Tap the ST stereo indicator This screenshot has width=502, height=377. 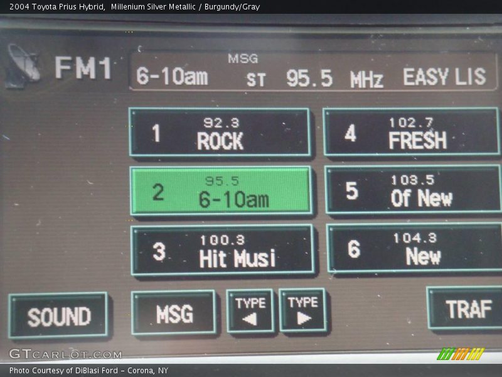(x=255, y=80)
